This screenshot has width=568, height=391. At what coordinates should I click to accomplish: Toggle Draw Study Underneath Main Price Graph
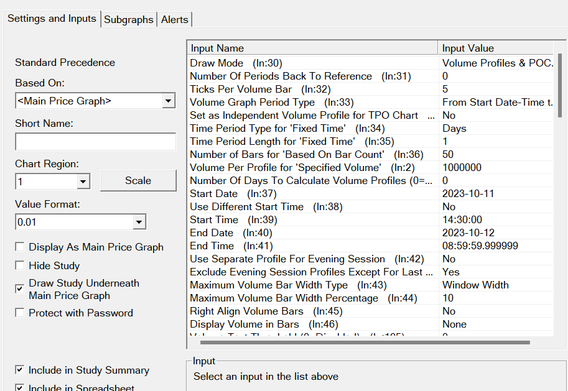[x=21, y=288]
